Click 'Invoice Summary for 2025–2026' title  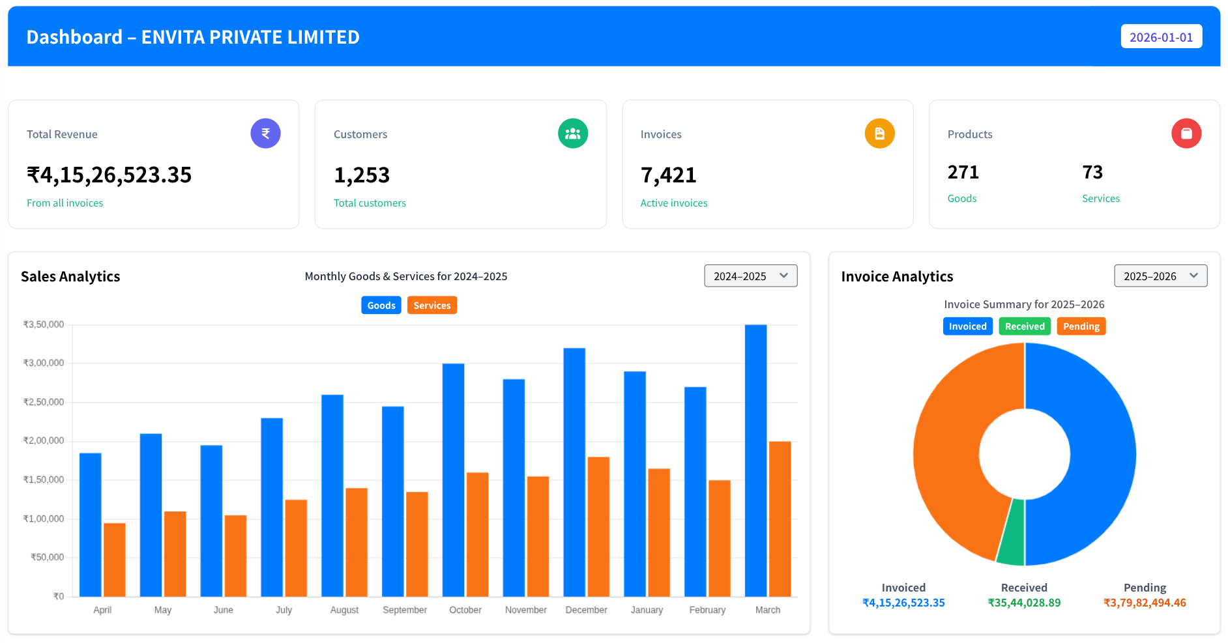pyautogui.click(x=1024, y=304)
